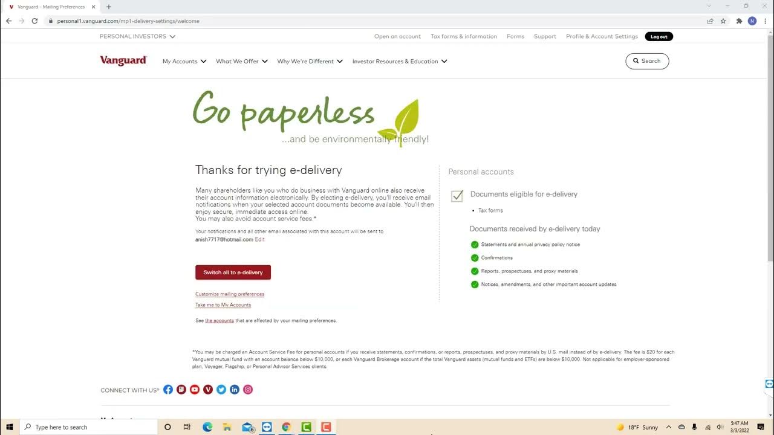This screenshot has height=435, width=774.
Task: Open the Support menu item
Action: [545, 36]
